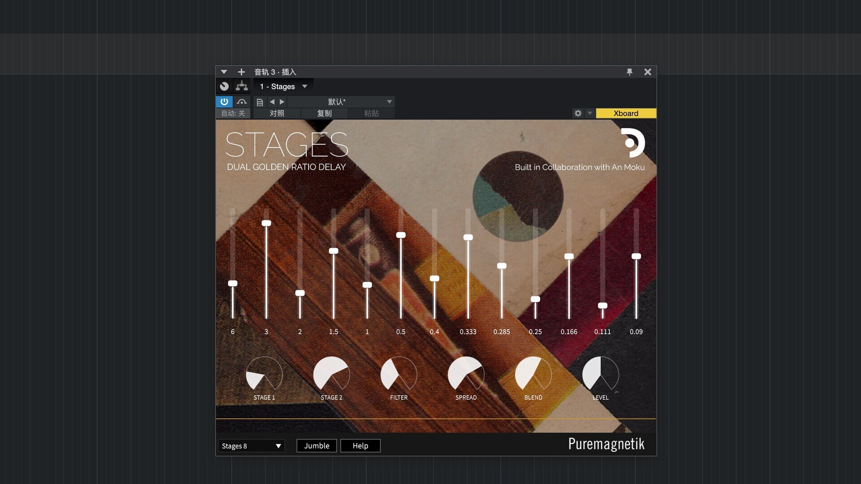Add insert with the plus icon
The width and height of the screenshot is (861, 484).
(241, 72)
